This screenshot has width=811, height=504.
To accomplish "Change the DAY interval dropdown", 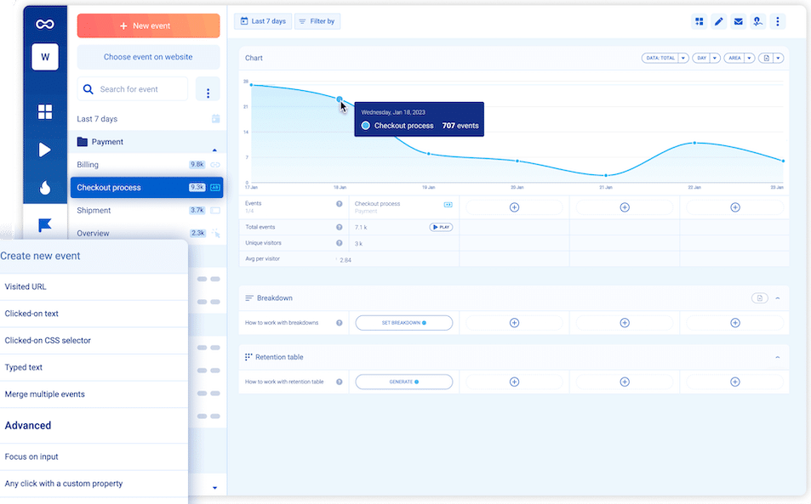I will click(705, 57).
